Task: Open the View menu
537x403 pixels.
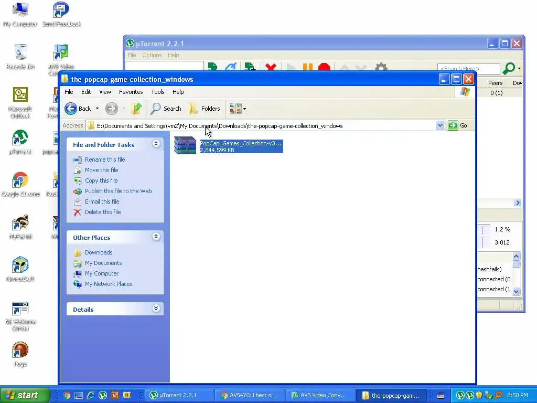Action: pyautogui.click(x=105, y=92)
